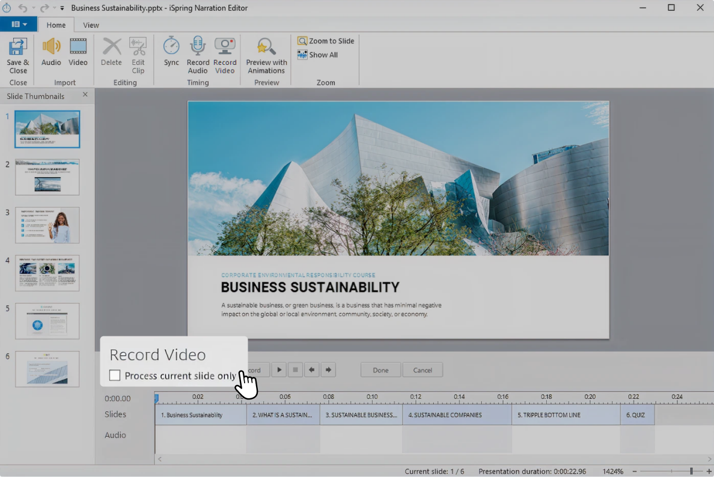
Task: Click the Delete icon in Editing group
Action: pyautogui.click(x=111, y=54)
